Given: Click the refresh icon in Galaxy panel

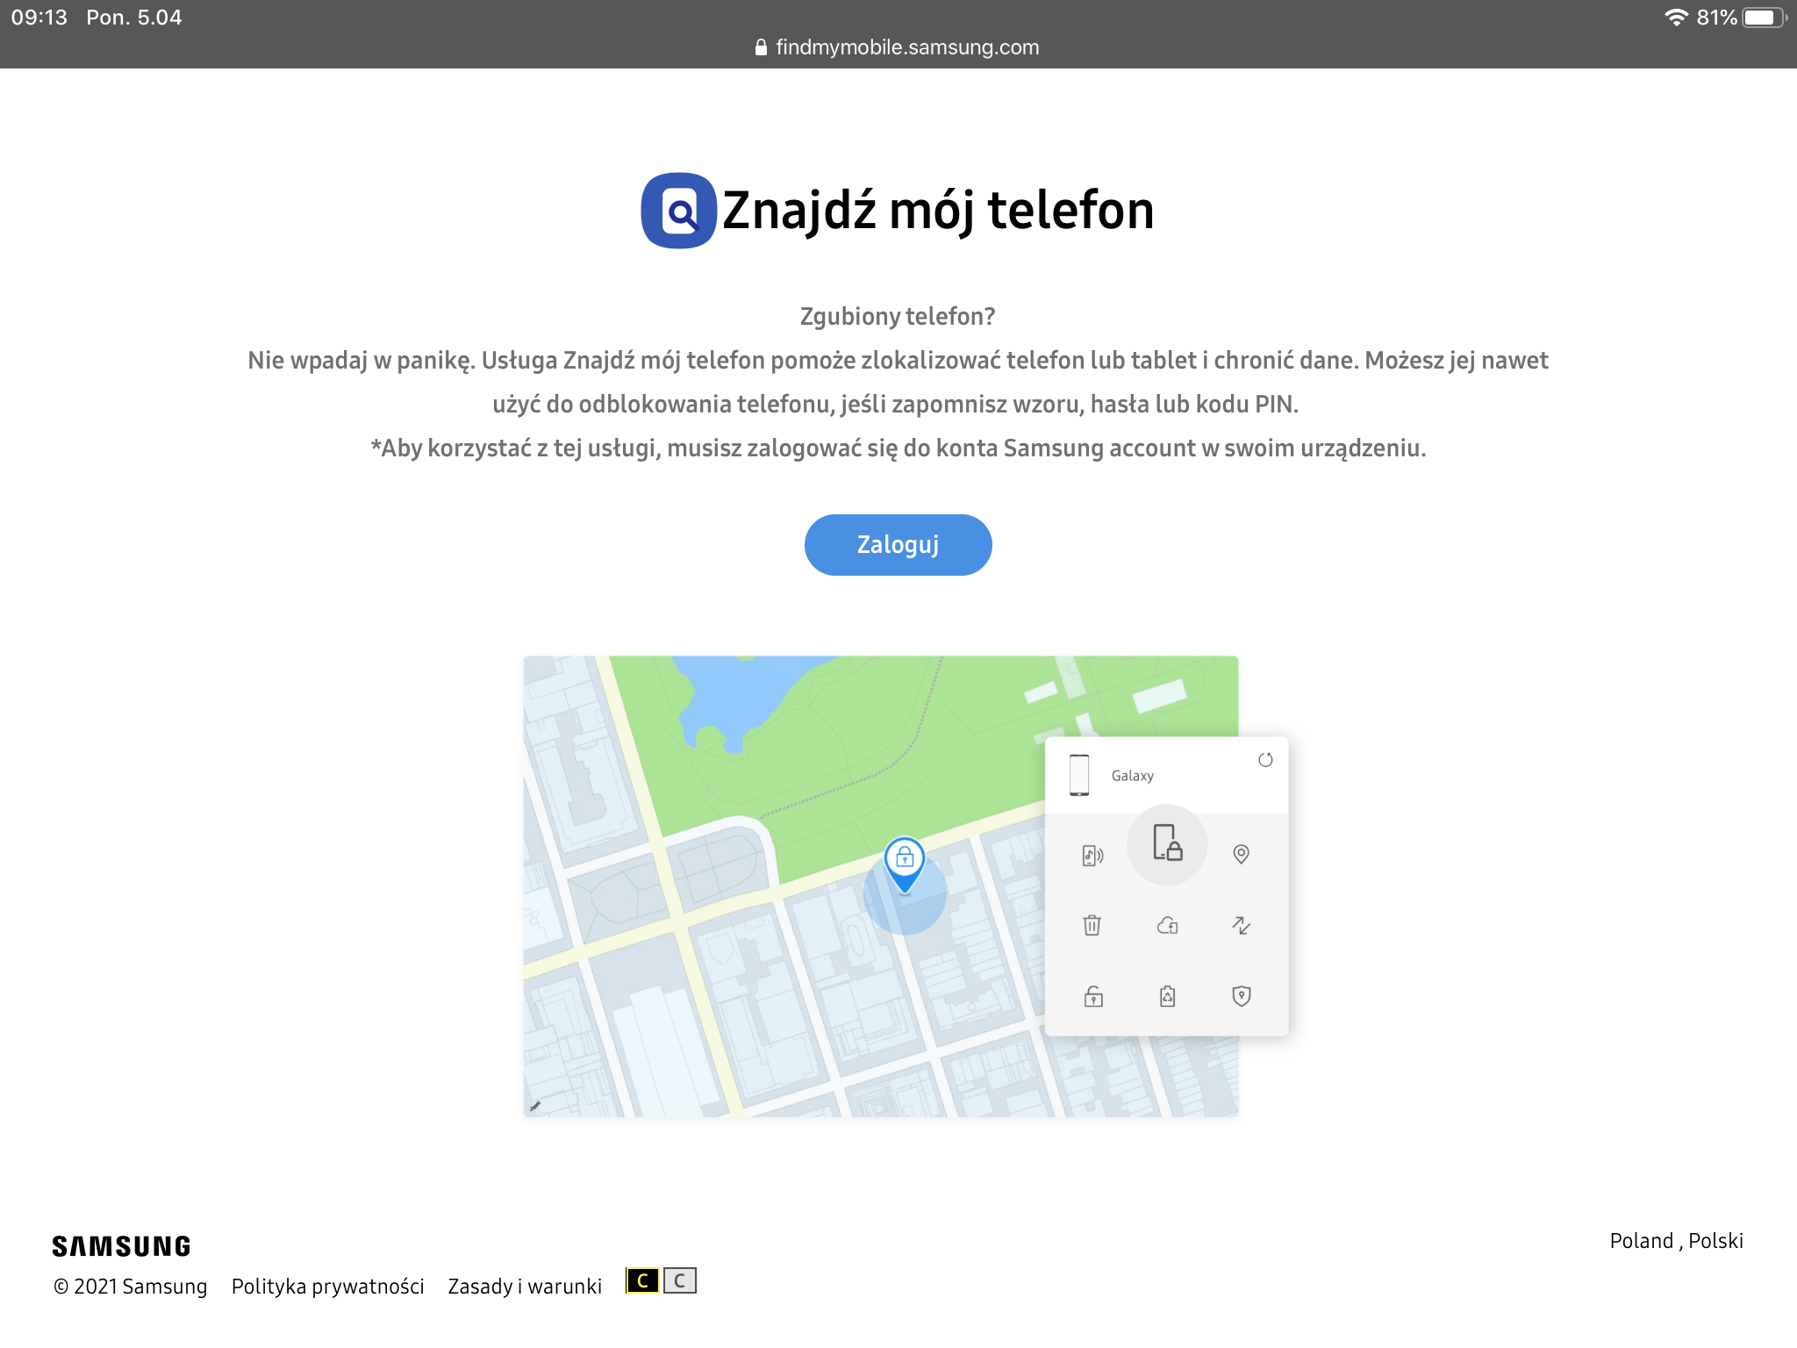Looking at the screenshot, I should coord(1265,760).
